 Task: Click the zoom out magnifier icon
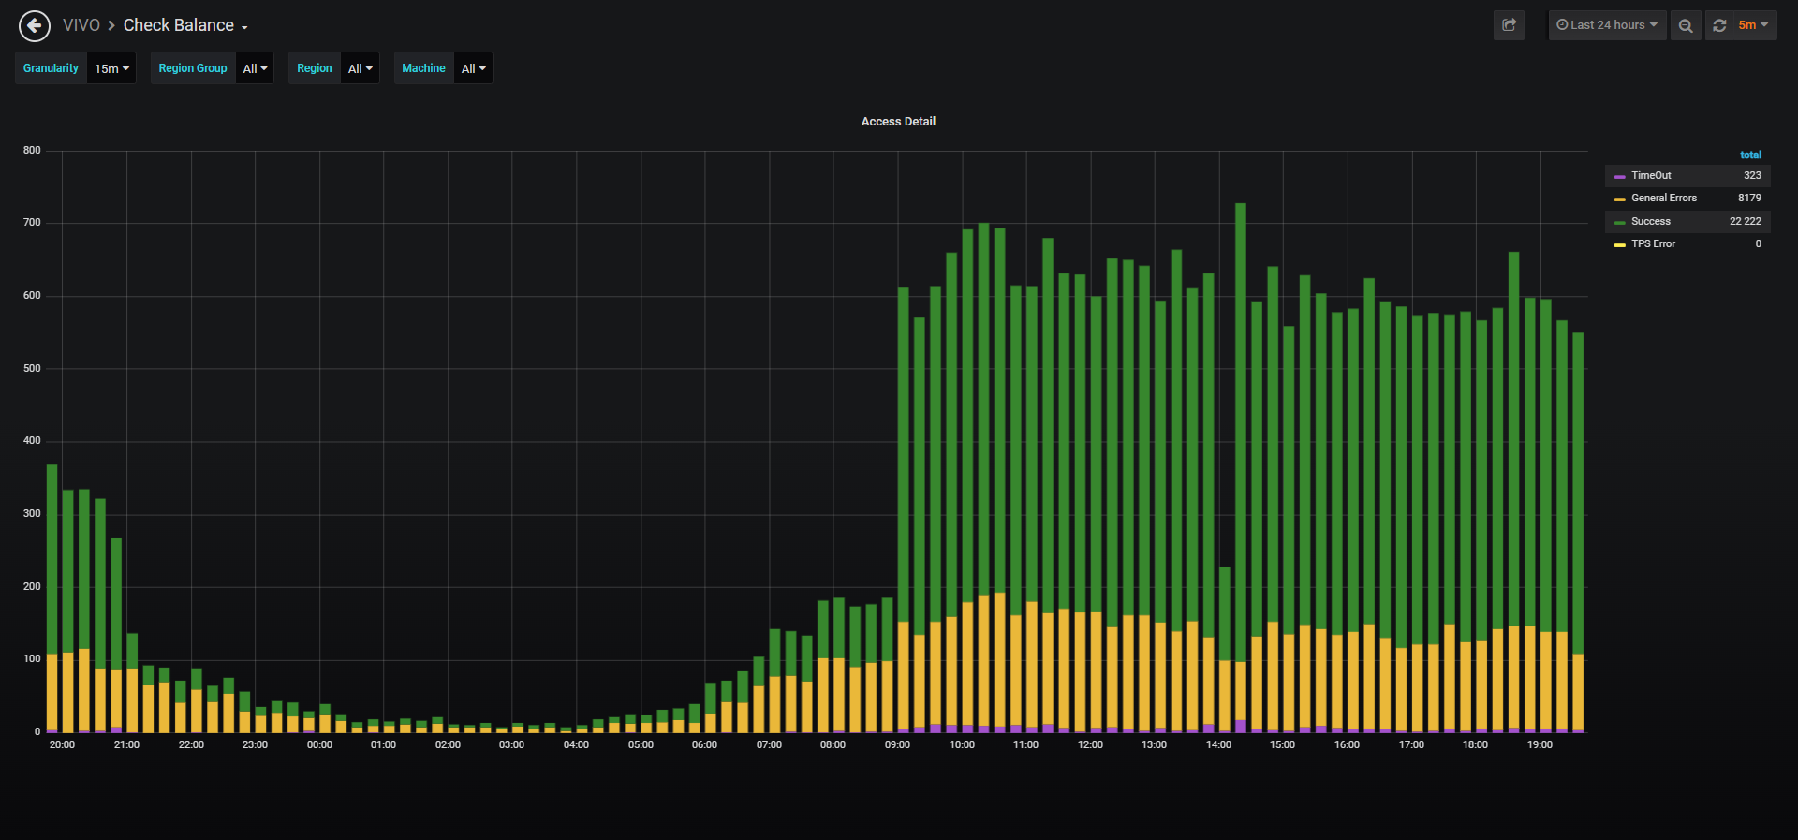[1686, 25]
